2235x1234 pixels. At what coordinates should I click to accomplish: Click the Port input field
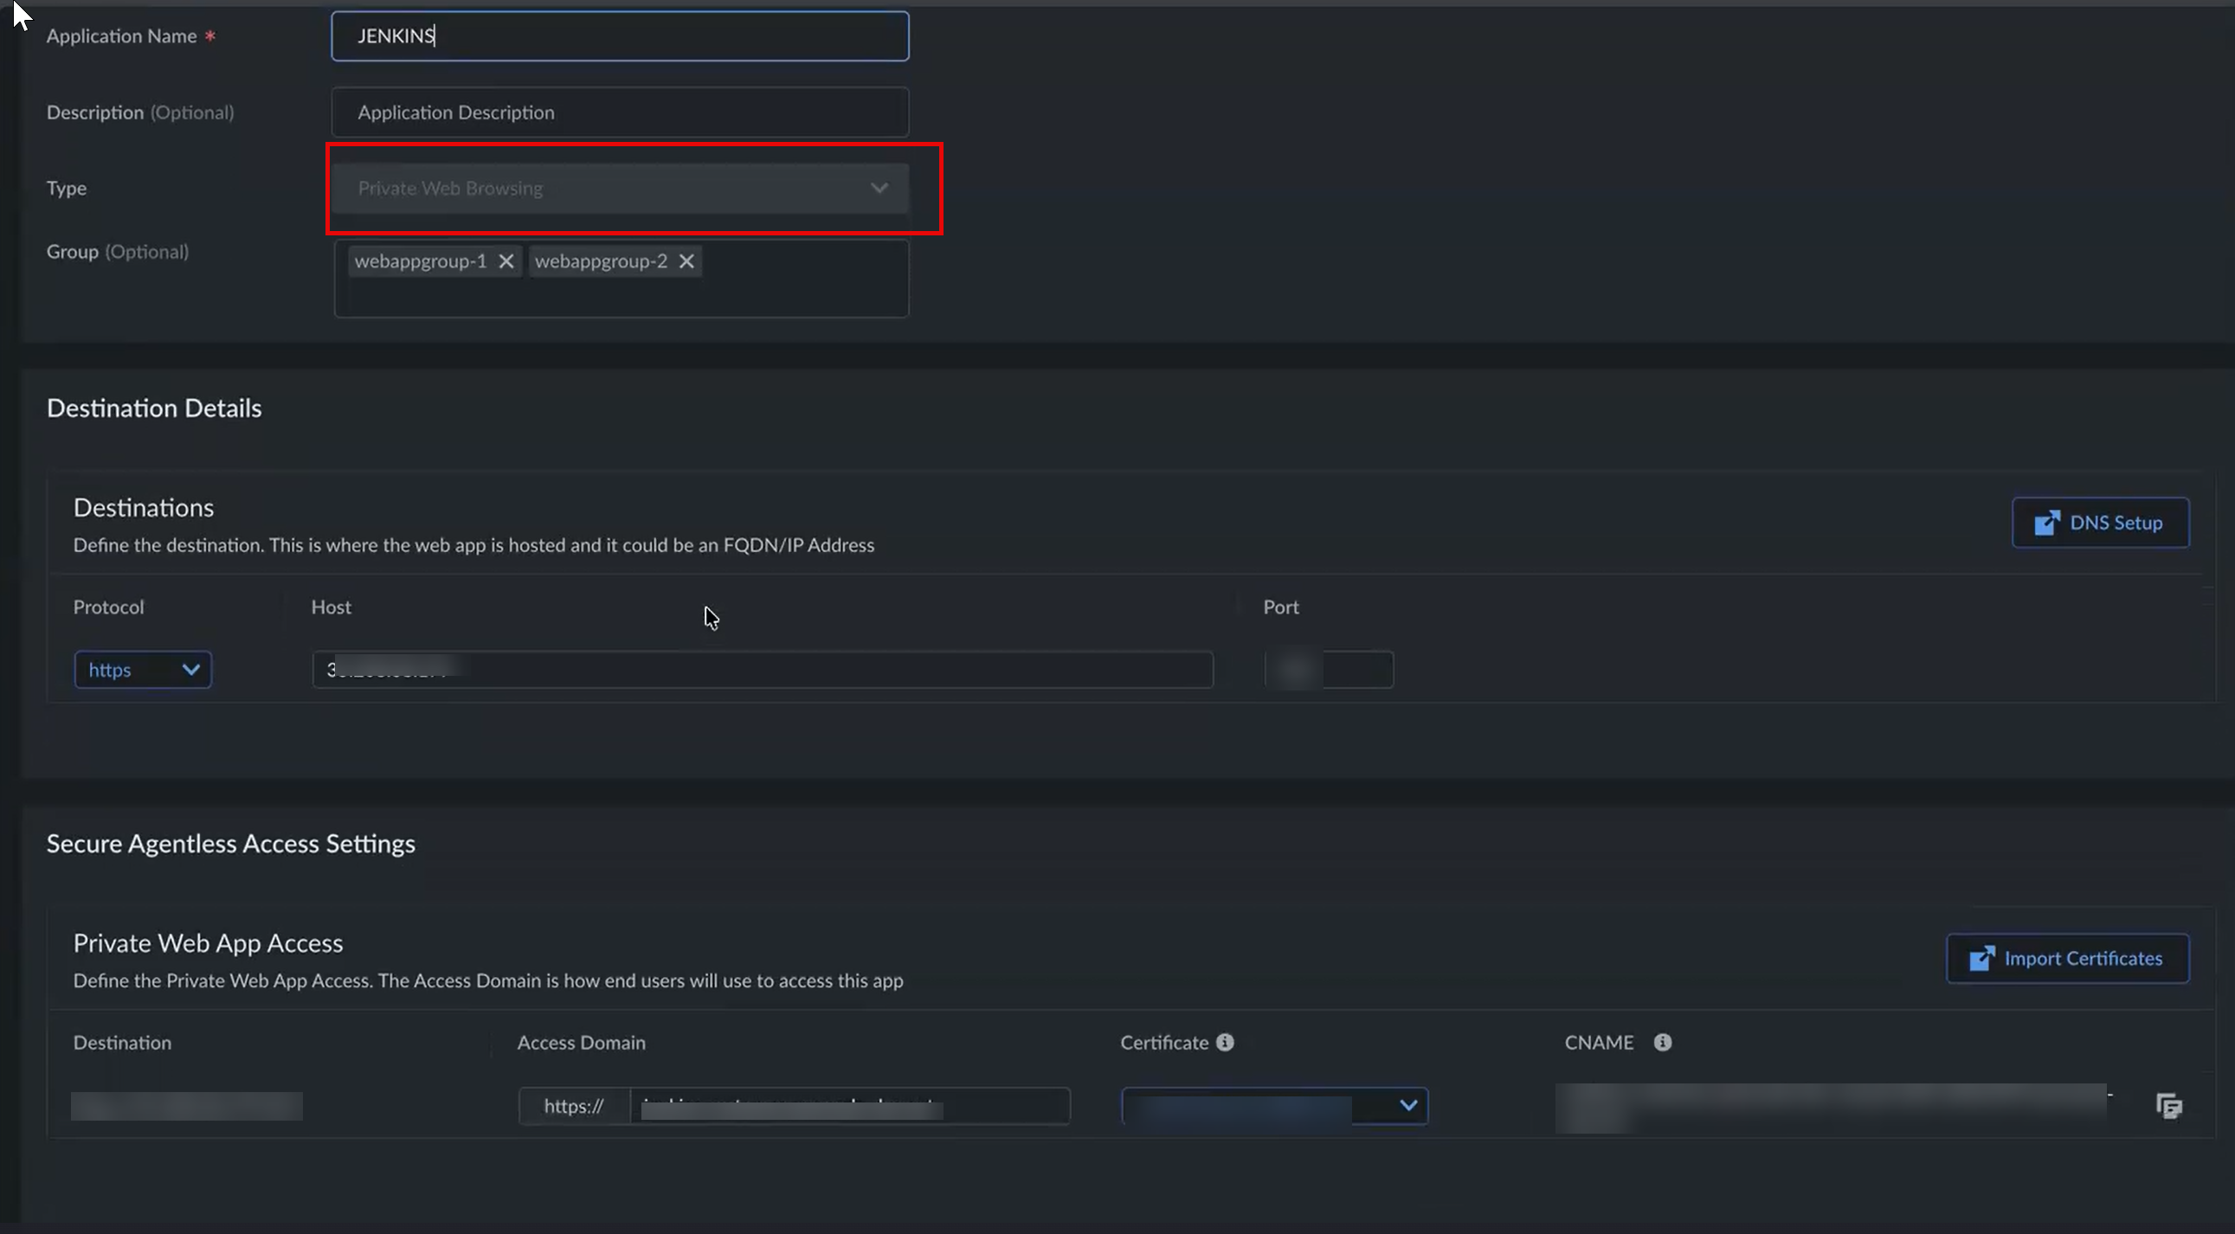point(1329,670)
